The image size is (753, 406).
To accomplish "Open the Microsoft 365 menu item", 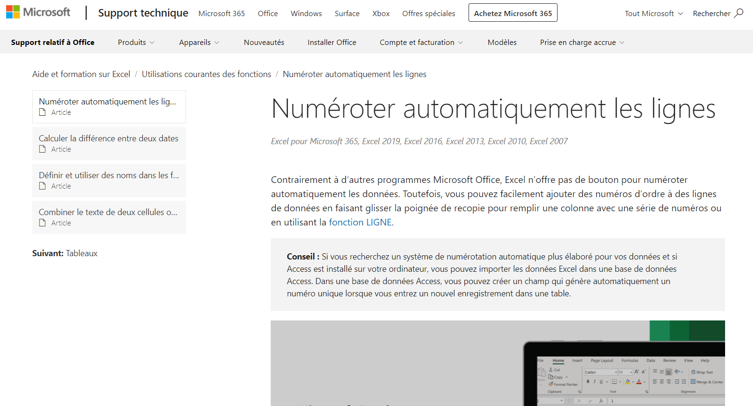I will (221, 13).
